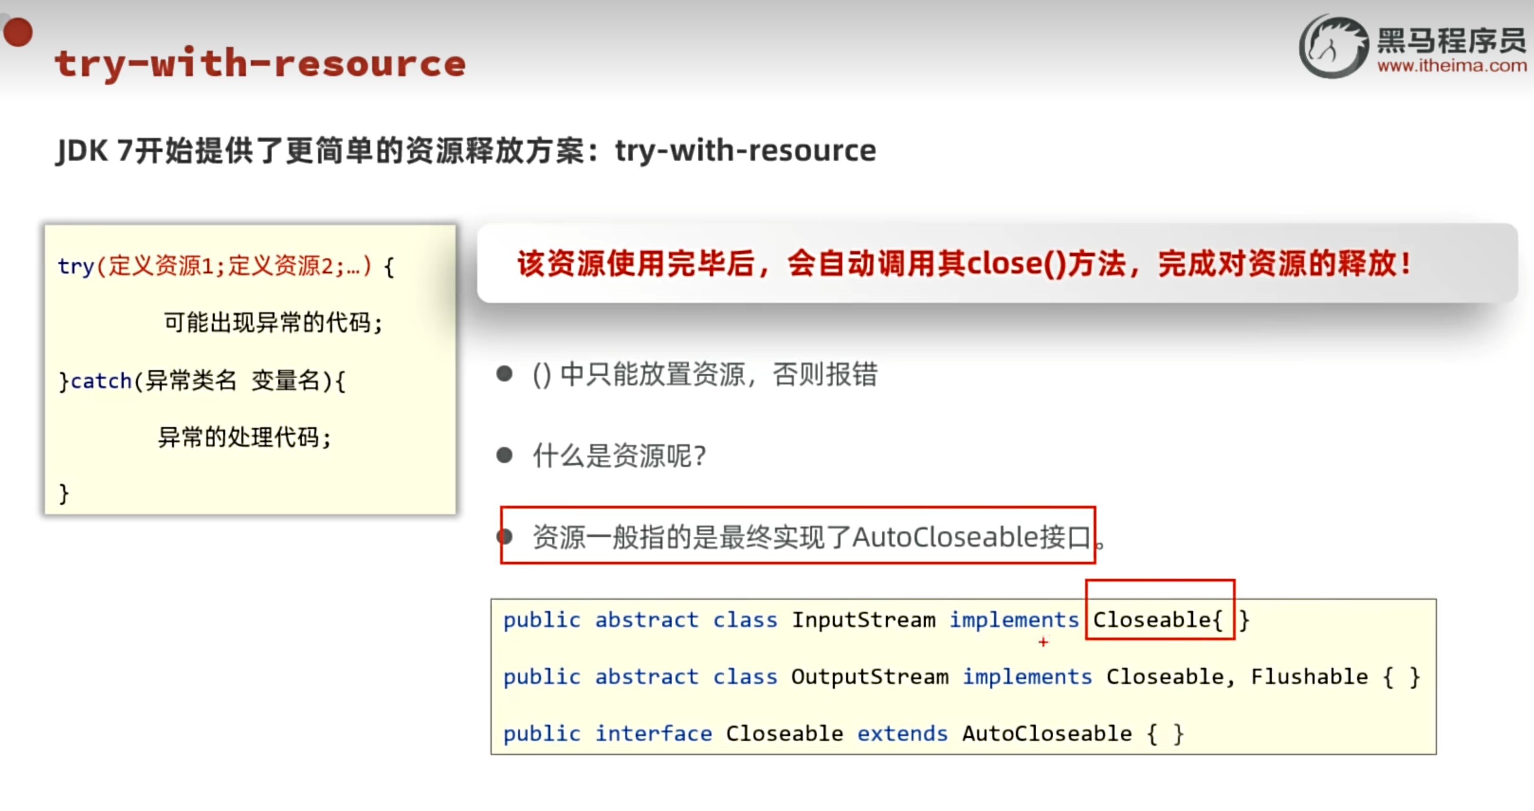
Task: Click the bullet "() 中只能放置资源，否则报错"
Action: coord(704,374)
